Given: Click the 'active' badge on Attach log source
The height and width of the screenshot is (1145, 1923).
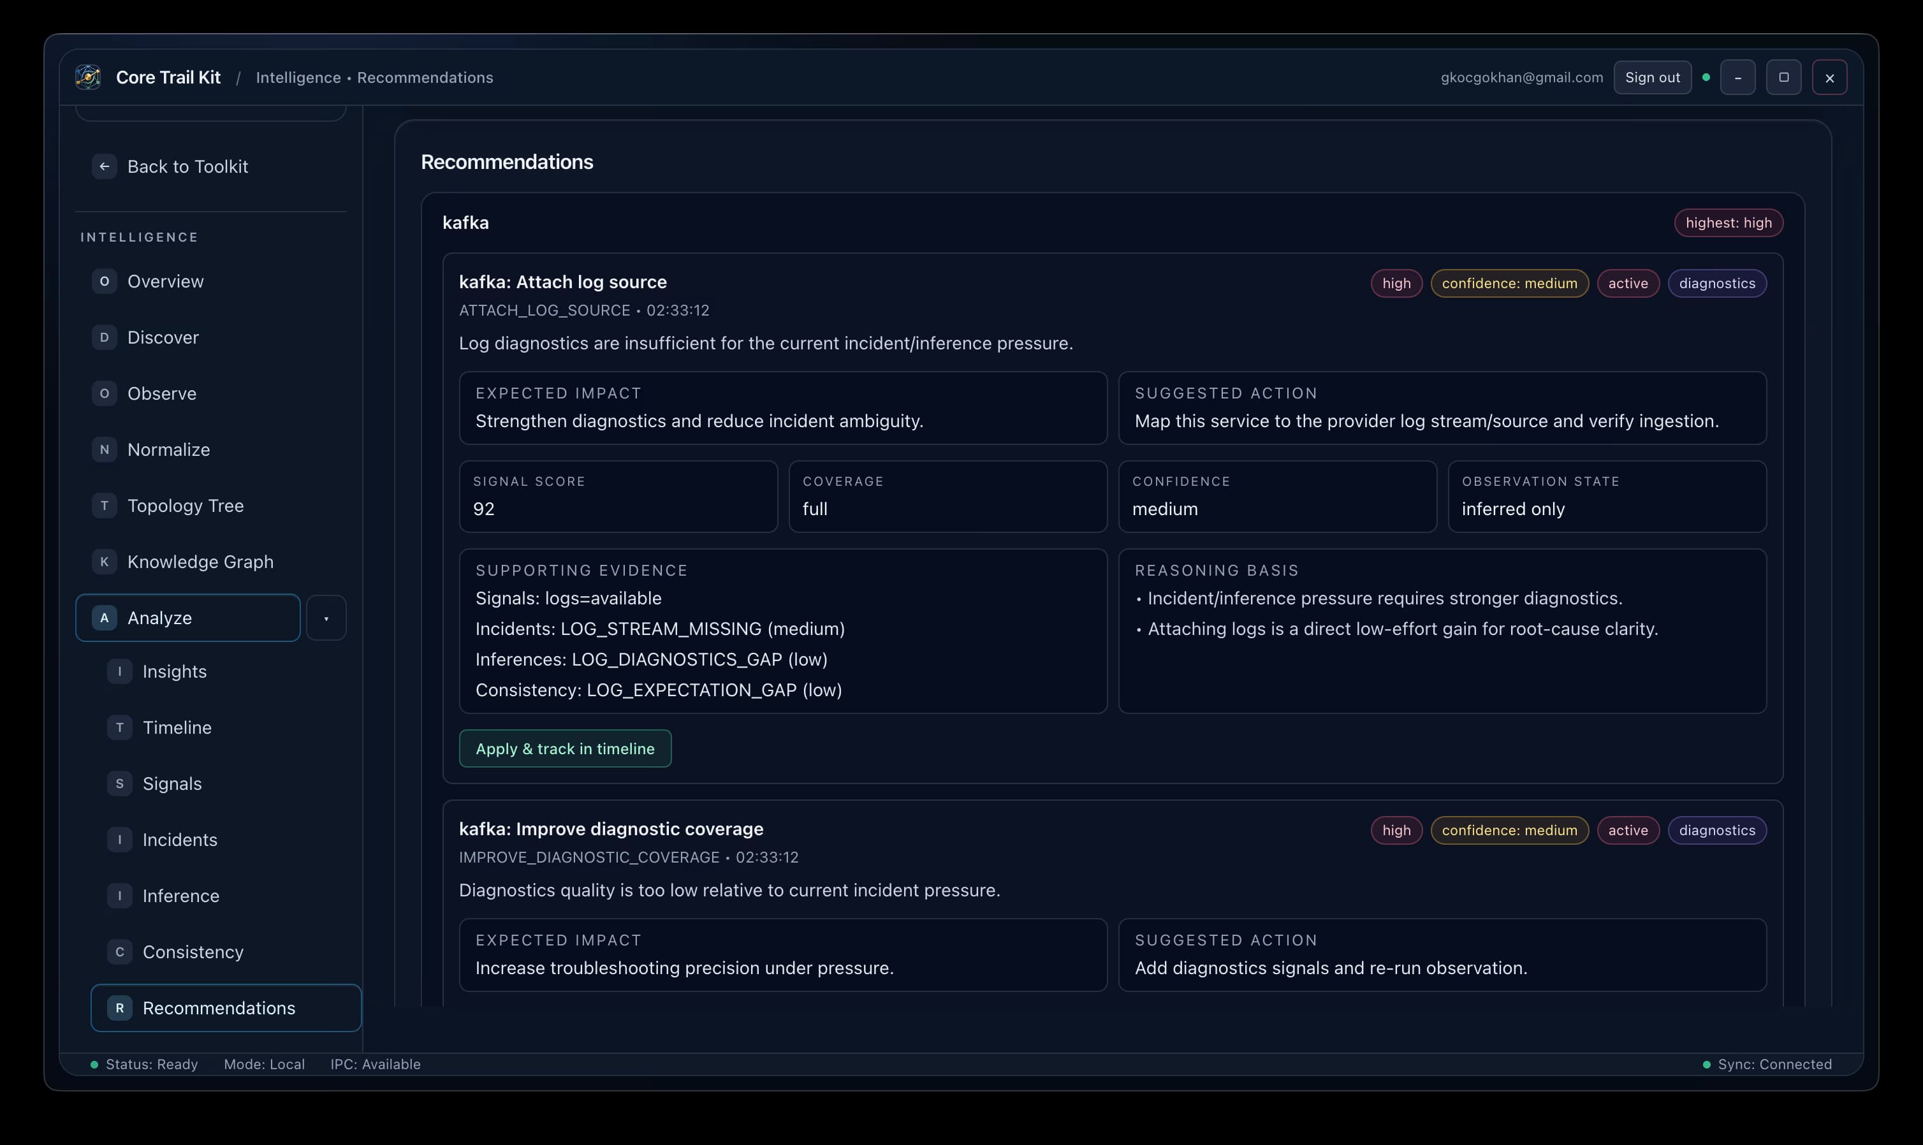Looking at the screenshot, I should point(1628,283).
